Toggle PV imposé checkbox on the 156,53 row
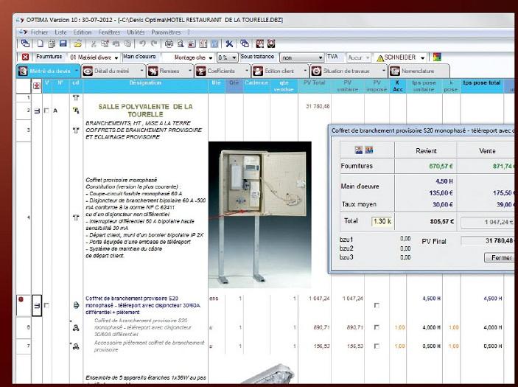Screen dimensions: 518x387 (x=377, y=346)
